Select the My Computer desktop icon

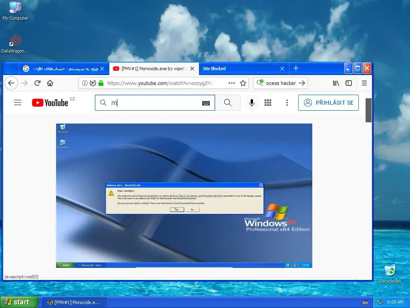(15, 11)
